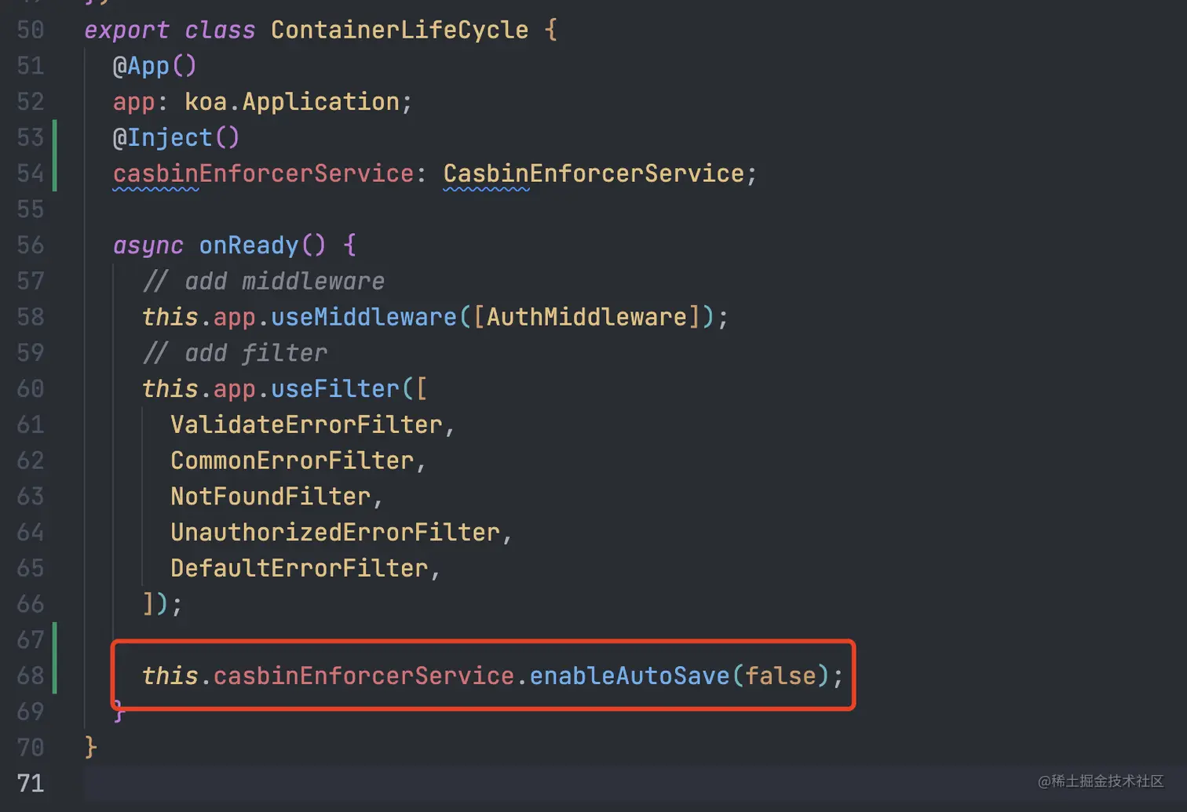Click line number 56 in the gutter
The image size is (1187, 812).
coord(31,246)
